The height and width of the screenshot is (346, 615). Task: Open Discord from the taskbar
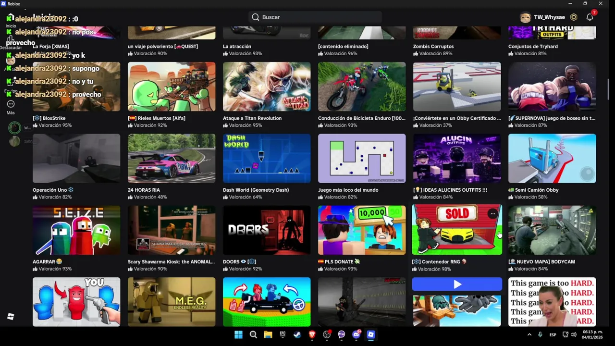(x=356, y=334)
